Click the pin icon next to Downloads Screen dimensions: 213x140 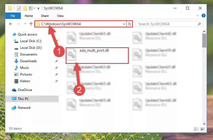[57, 61]
